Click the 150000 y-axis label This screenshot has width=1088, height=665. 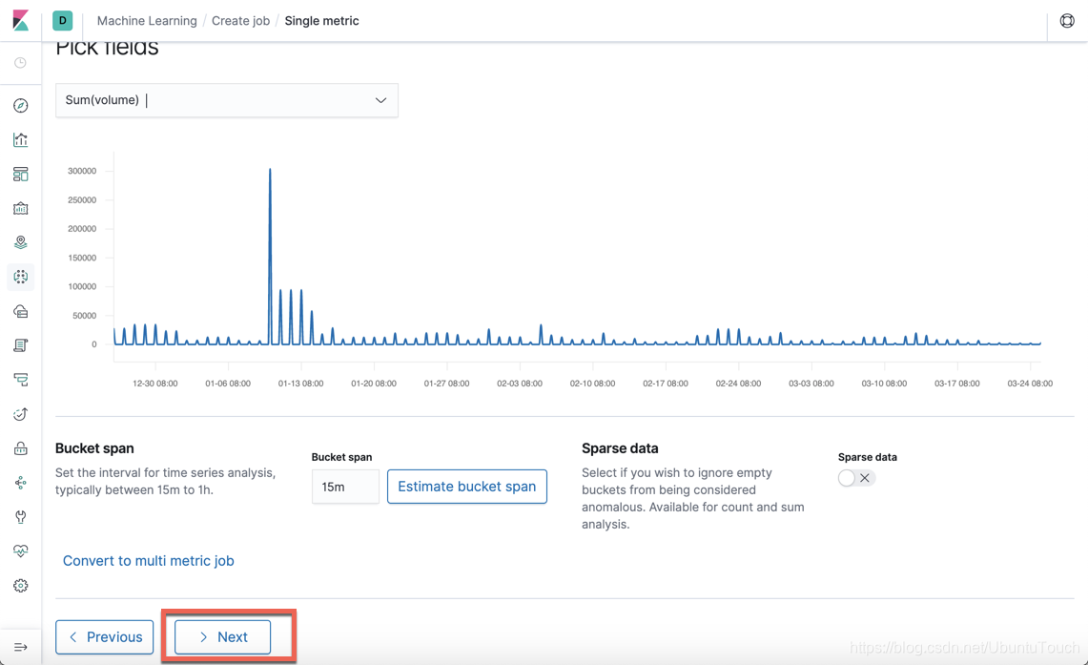tap(82, 258)
